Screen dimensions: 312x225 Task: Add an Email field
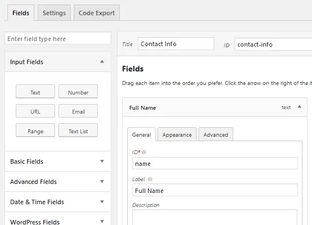coord(78,111)
